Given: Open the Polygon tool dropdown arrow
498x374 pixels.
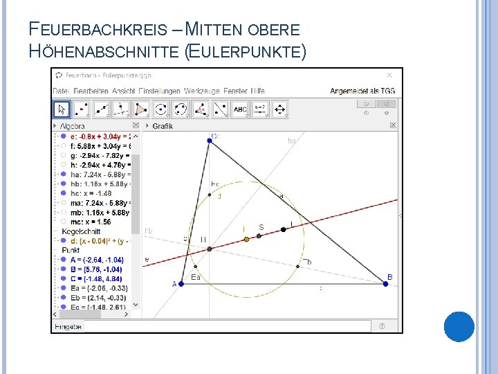Looking at the screenshot, I should pos(147,116).
